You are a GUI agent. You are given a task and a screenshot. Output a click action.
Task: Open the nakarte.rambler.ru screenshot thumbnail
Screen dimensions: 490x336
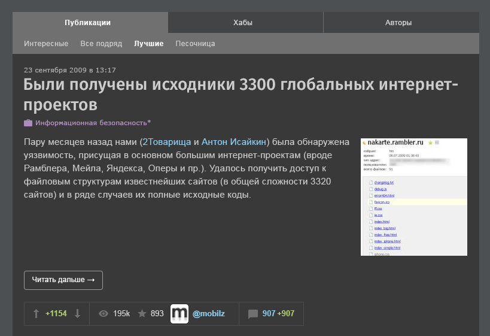(414, 197)
